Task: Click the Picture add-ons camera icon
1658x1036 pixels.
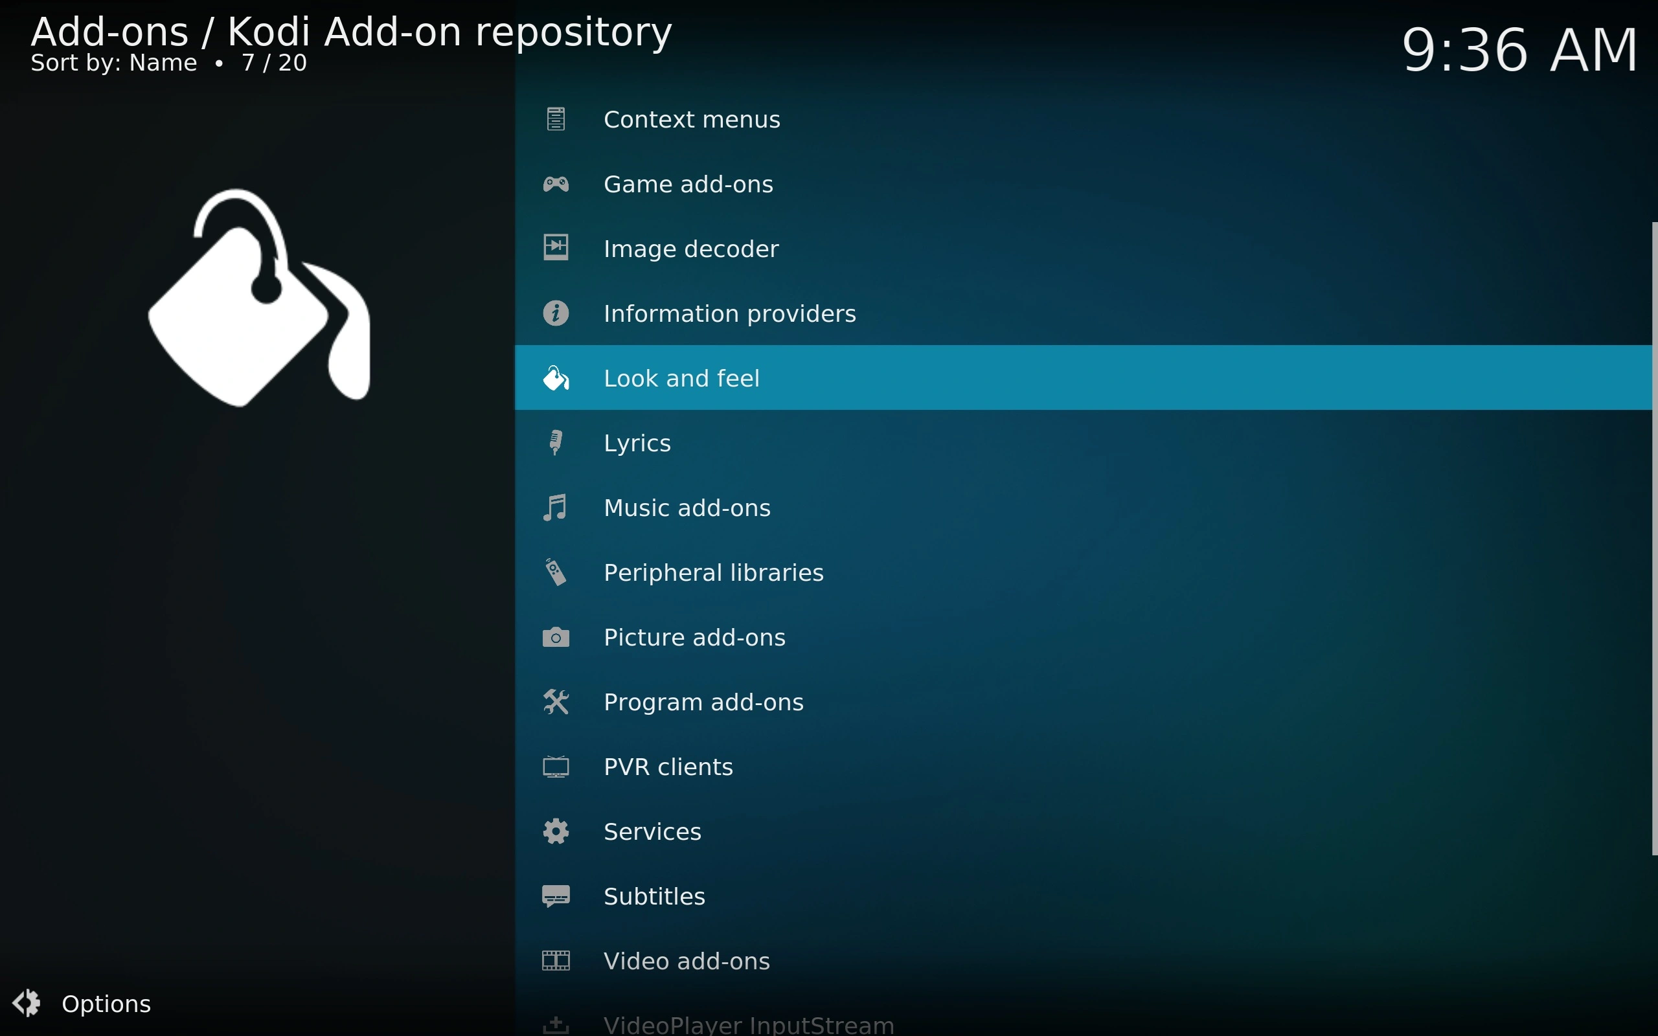Action: (556, 637)
